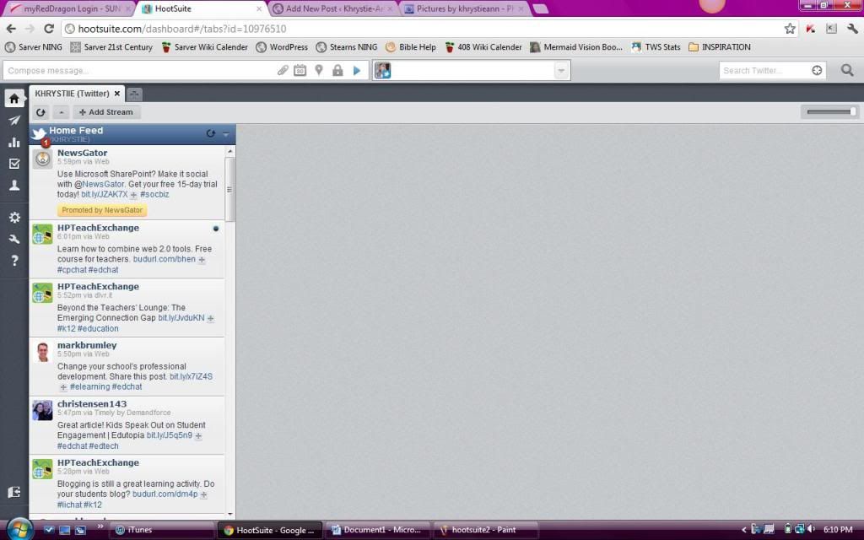This screenshot has width=864, height=540.
Task: Click the browser address bar
Action: point(424,29)
